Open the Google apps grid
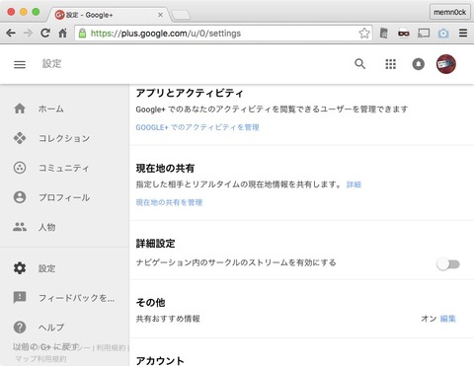474x366 pixels. 391,64
